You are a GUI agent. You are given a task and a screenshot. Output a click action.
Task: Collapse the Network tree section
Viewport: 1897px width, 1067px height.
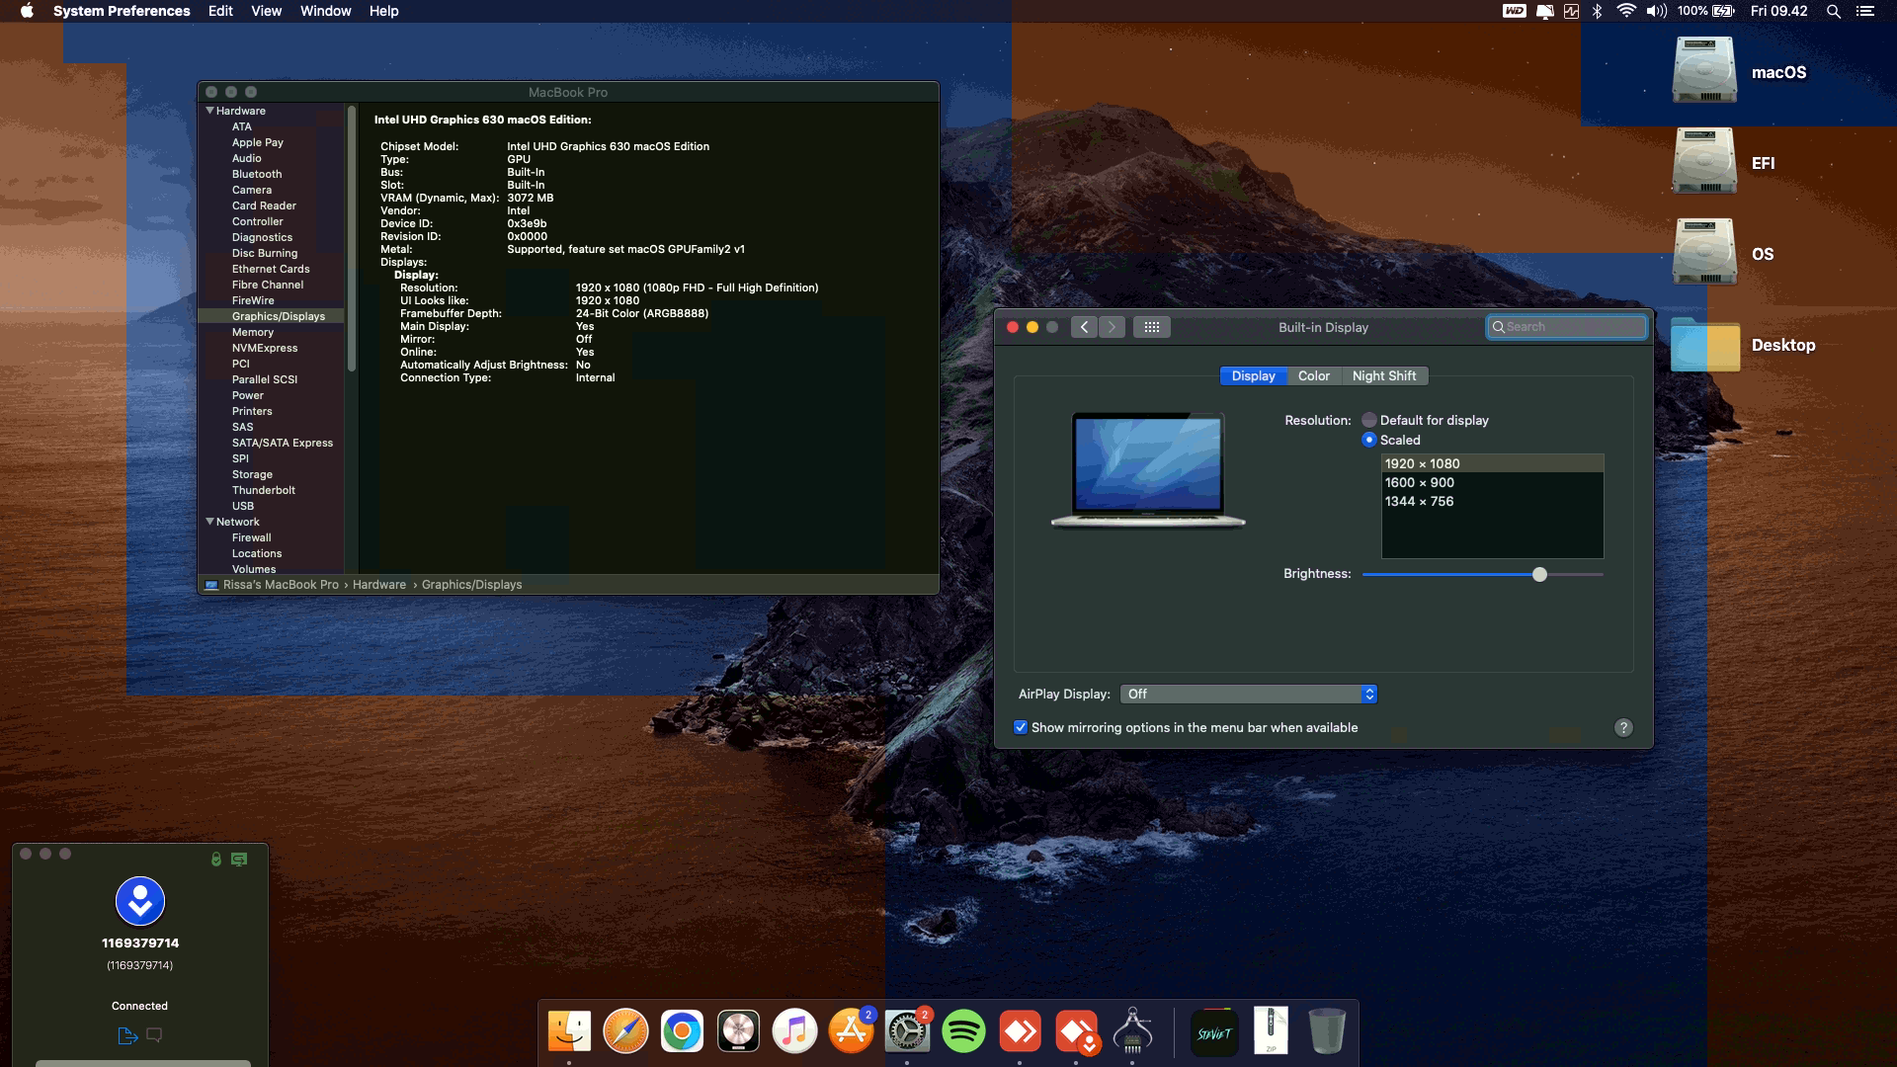(209, 522)
